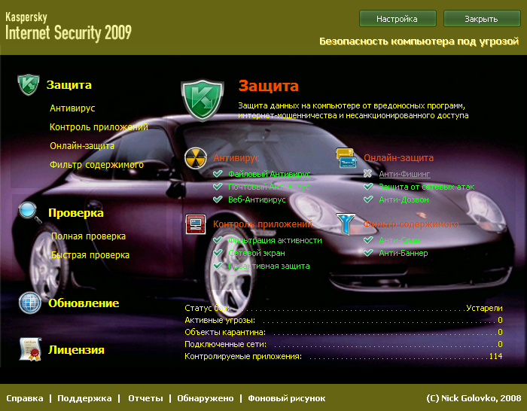527x411 pixels.
Task: Click the orange Антивирус heading in main panel
Action: 236,158
